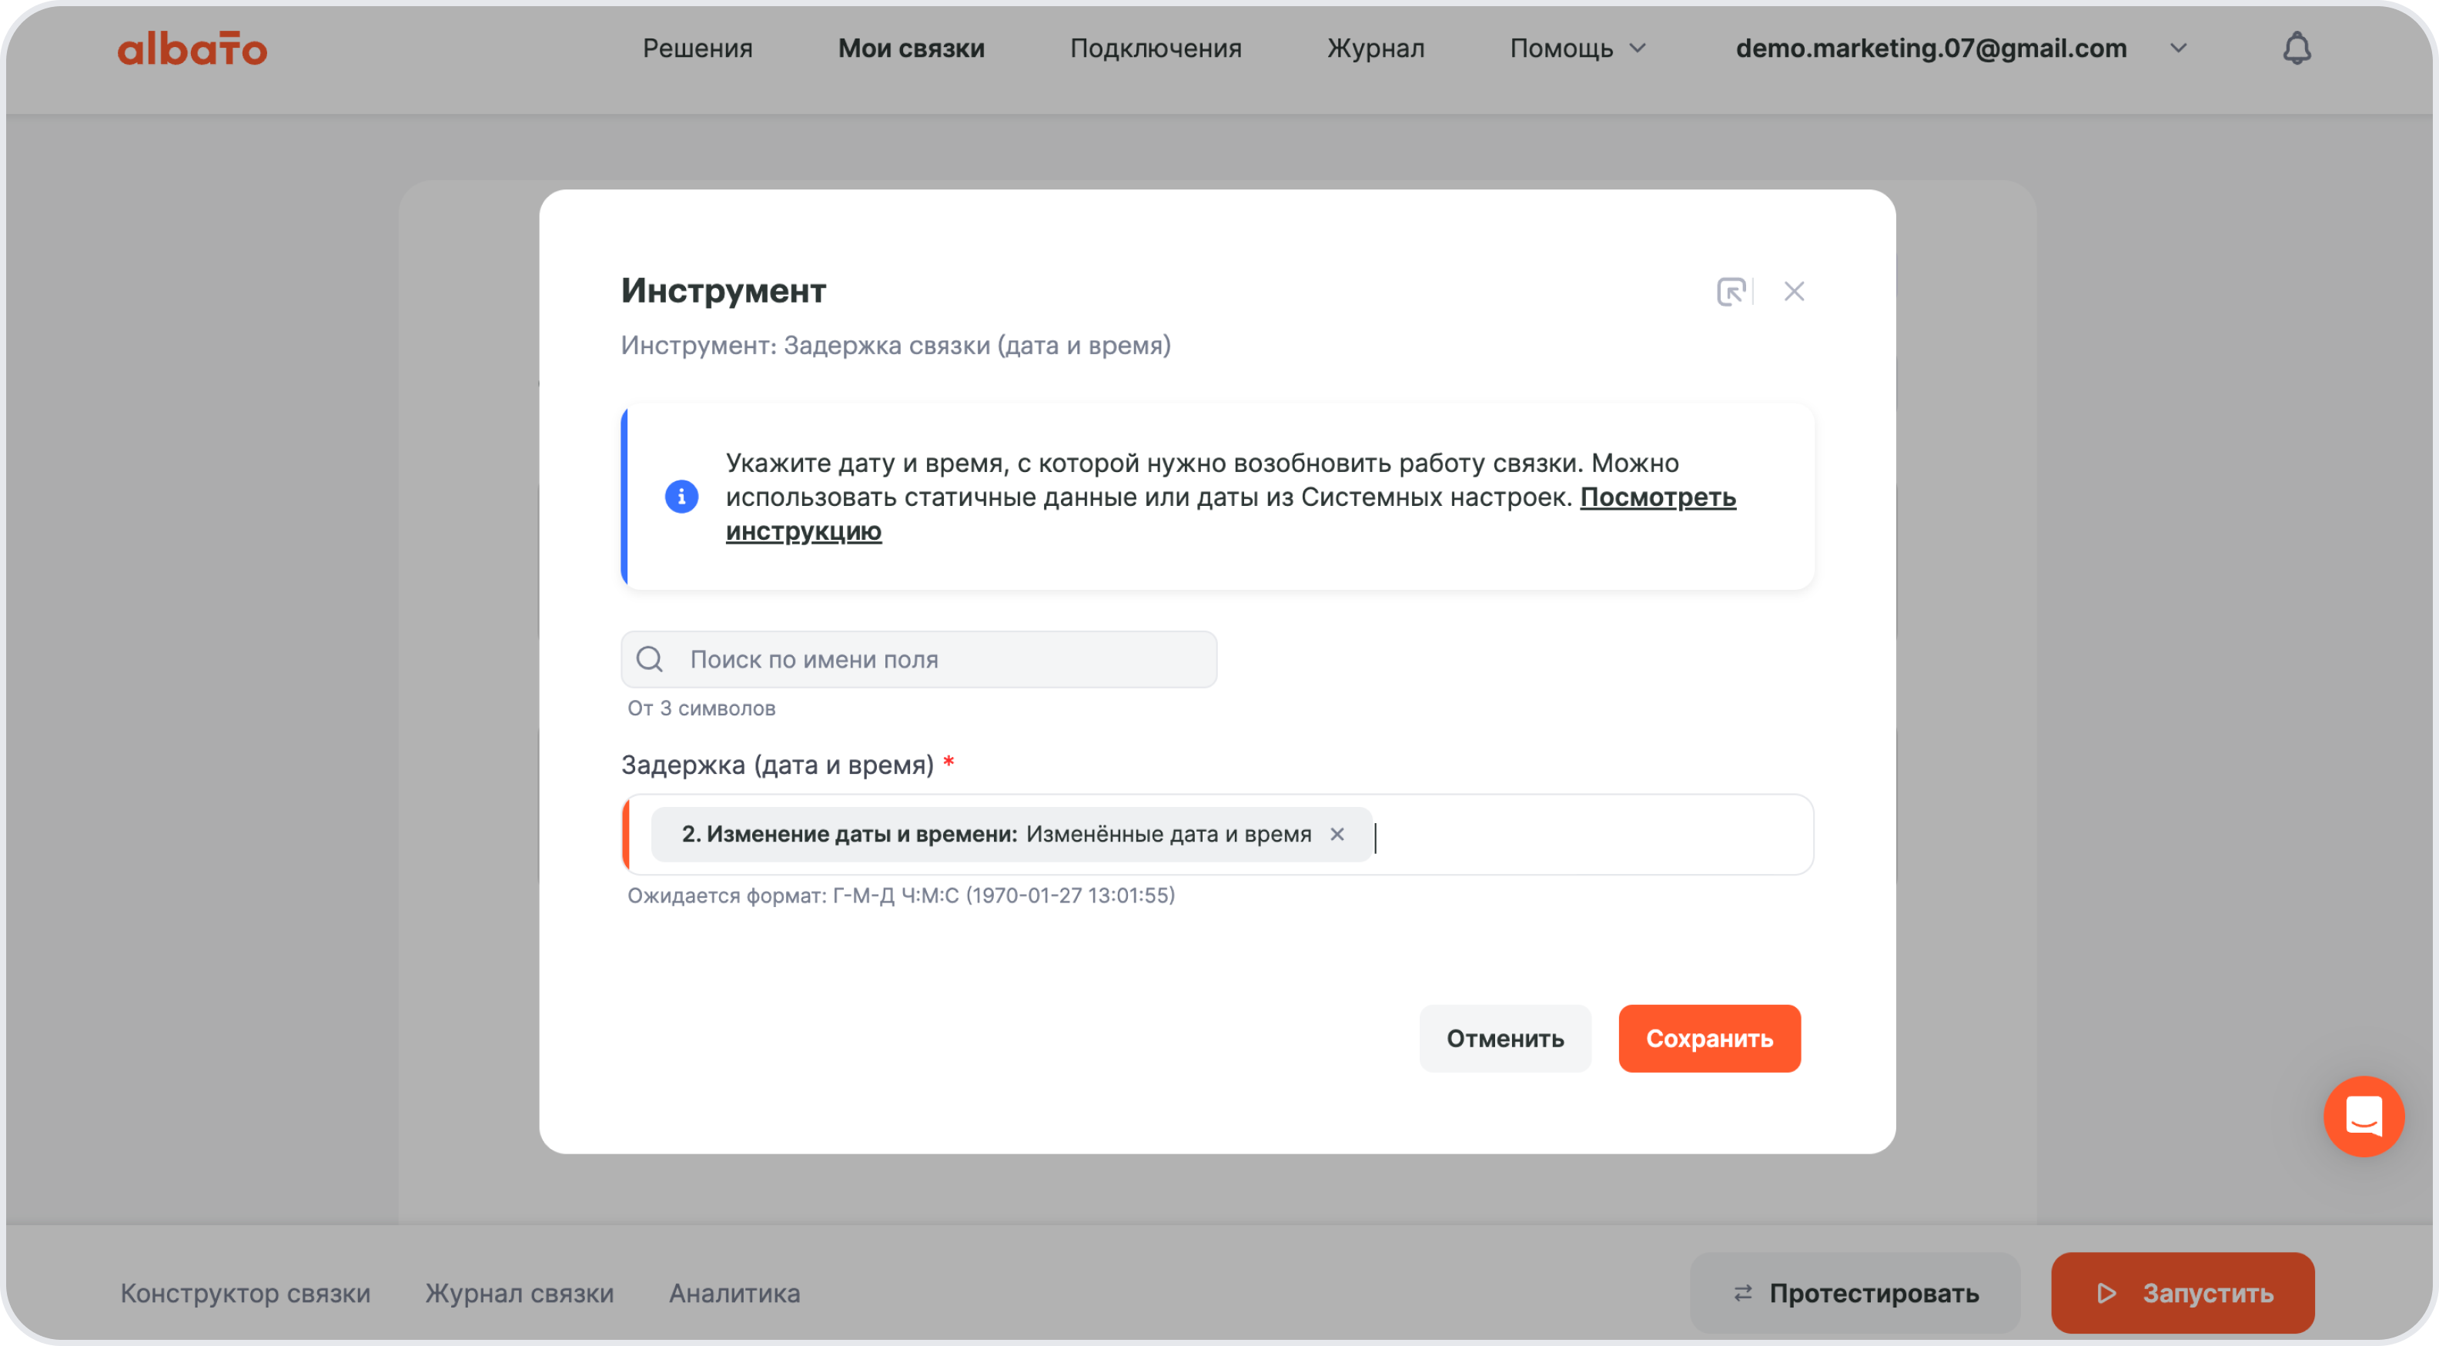Click the info icon in the instruction banner

coord(681,497)
